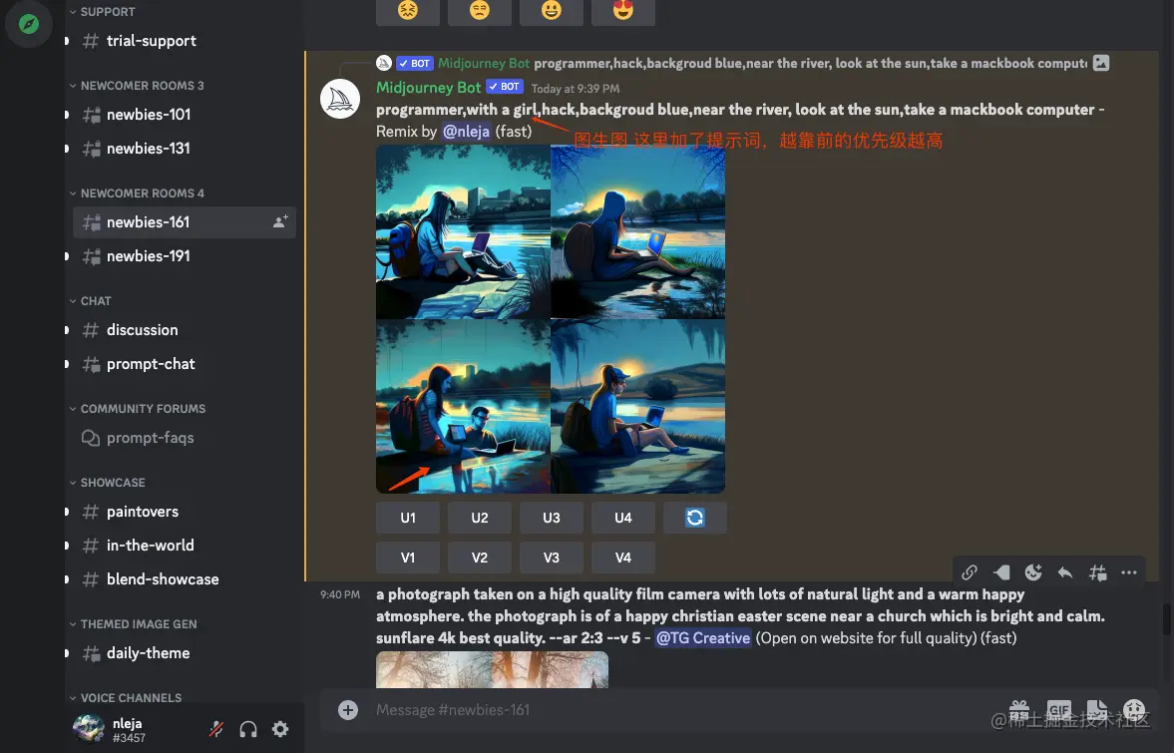Click the image icon at the end of the replied message preview
The image size is (1174, 753).
(1100, 63)
